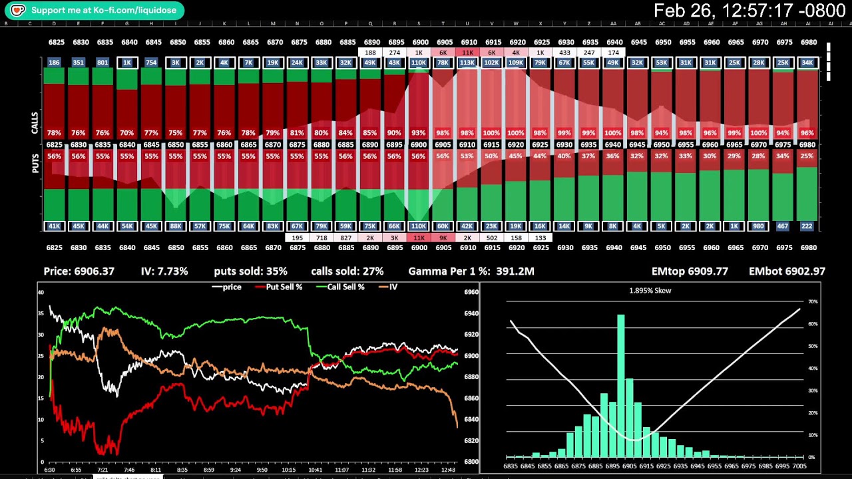Select the Price: 6906.37 readout

point(79,271)
